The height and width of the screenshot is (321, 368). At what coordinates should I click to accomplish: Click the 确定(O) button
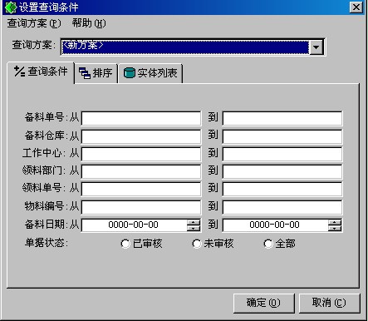point(263,303)
